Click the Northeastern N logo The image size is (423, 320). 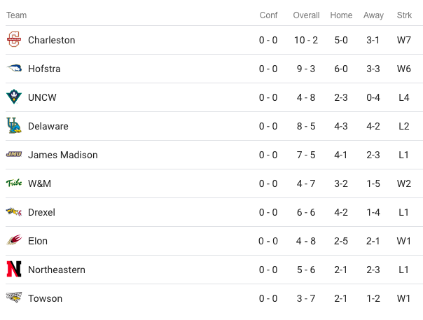point(13,270)
